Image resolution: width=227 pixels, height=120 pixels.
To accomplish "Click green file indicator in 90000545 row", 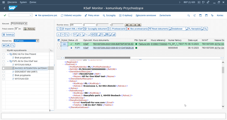I will 136,48.
